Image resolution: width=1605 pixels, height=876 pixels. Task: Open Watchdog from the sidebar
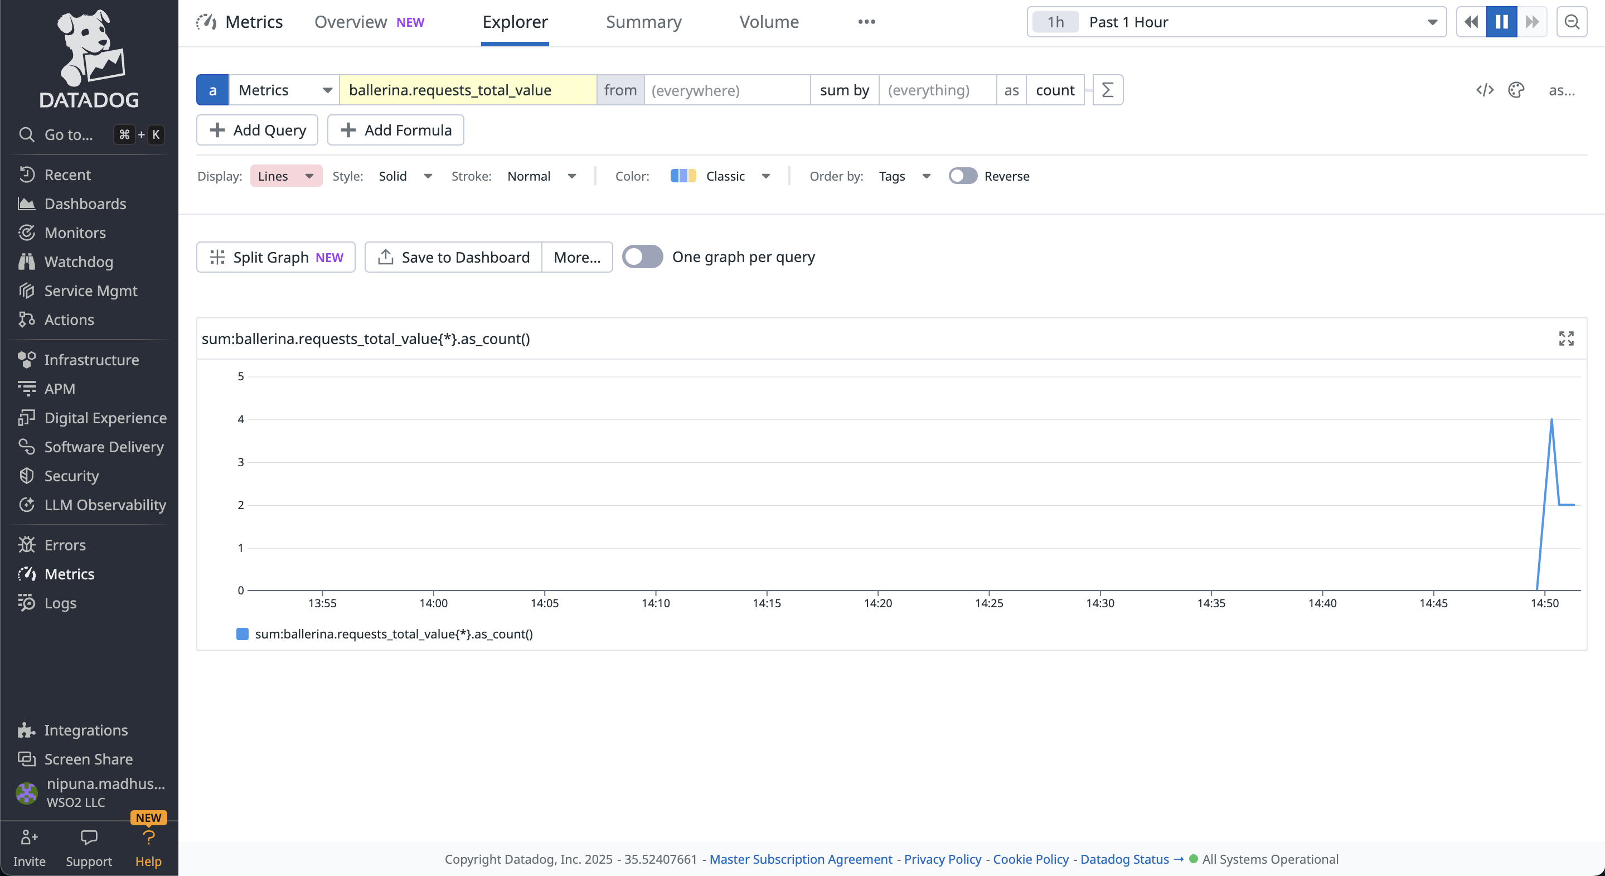[79, 262]
